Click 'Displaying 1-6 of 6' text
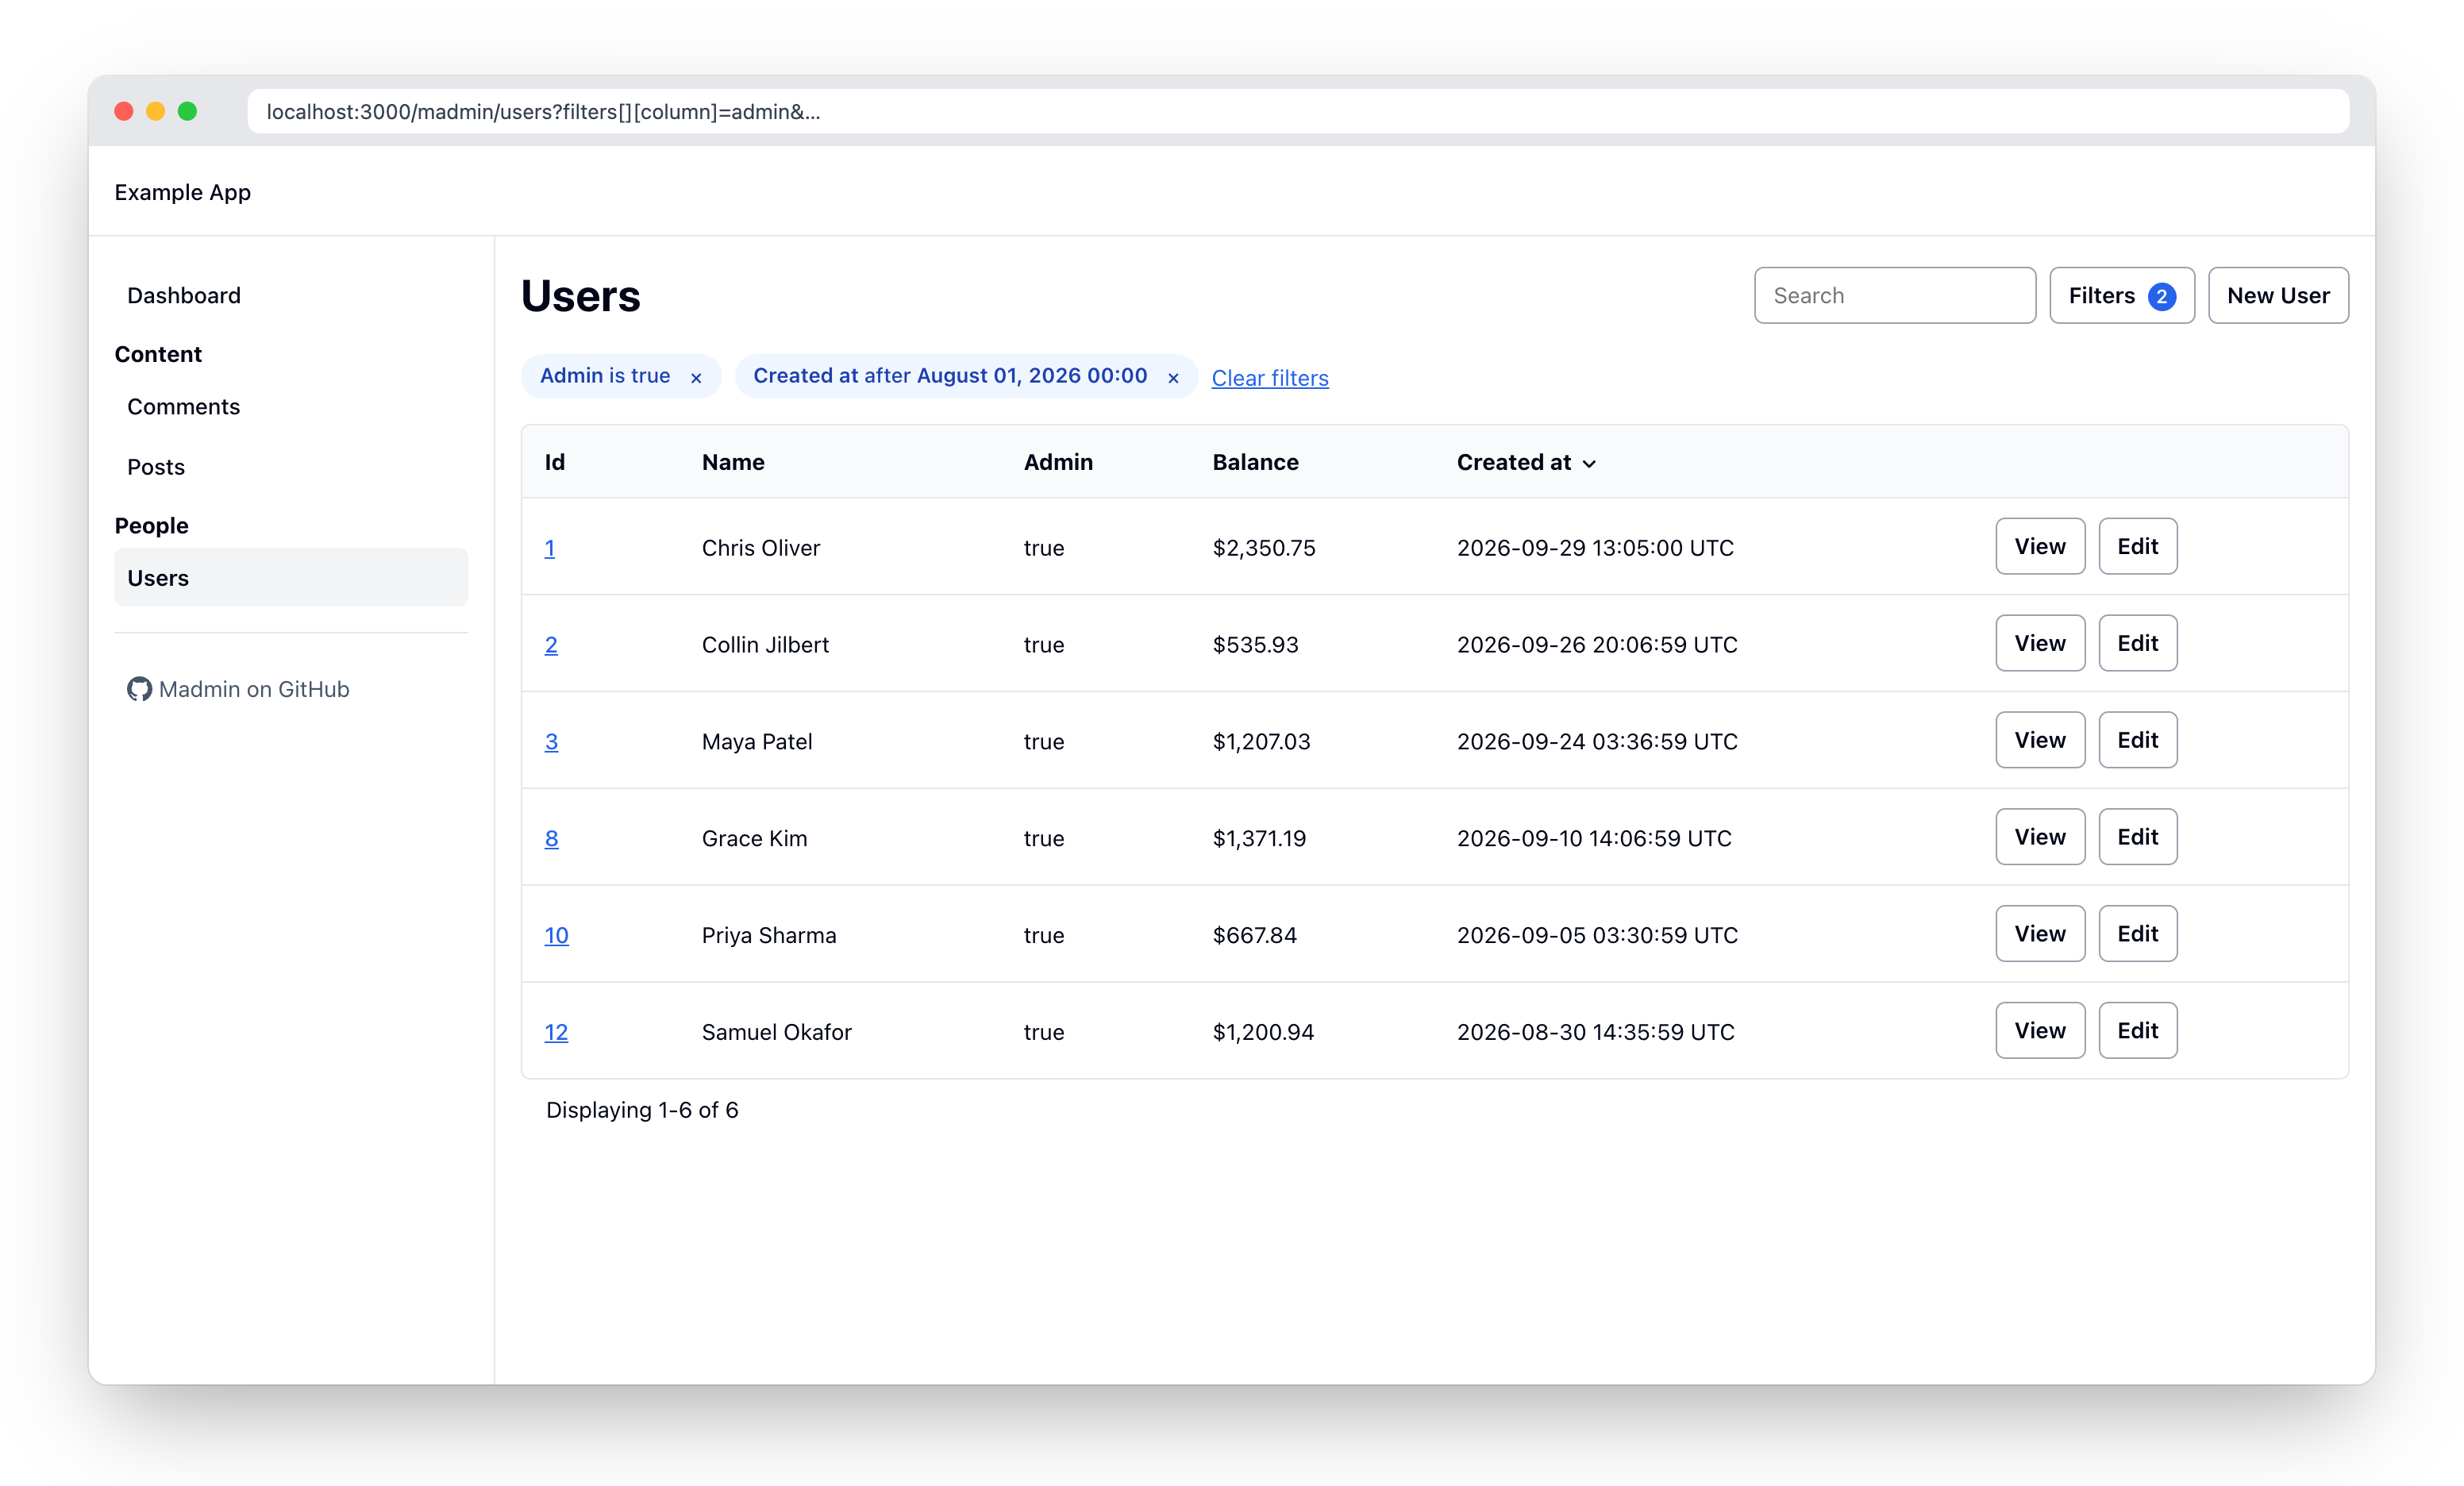The width and height of the screenshot is (2464, 1486). coord(642,1110)
